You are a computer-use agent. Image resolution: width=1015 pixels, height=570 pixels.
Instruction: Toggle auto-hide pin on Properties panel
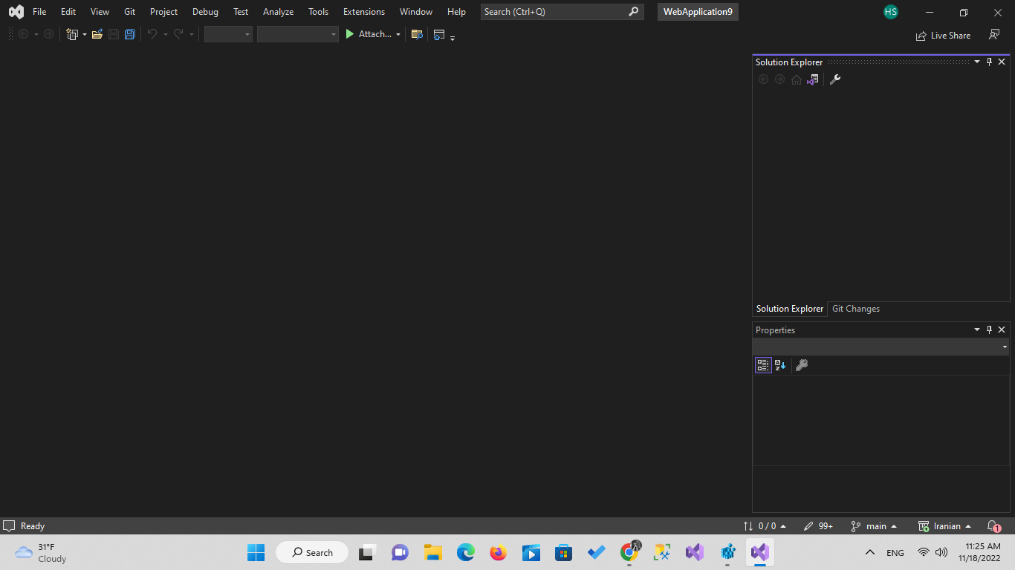(989, 330)
